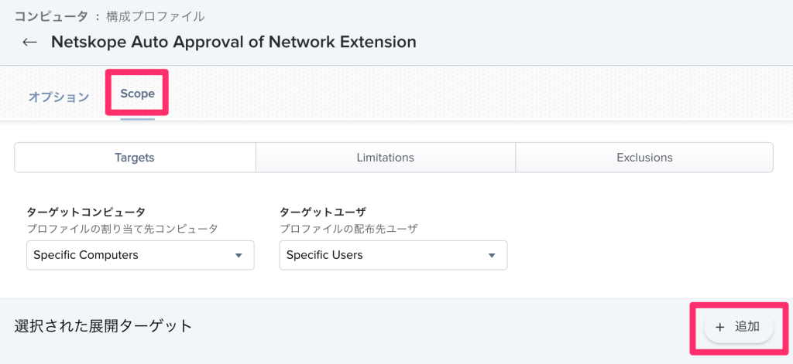Image resolution: width=793 pixels, height=364 pixels.
Task: Click the コンピュータ breadcrumb link
Action: point(51,17)
